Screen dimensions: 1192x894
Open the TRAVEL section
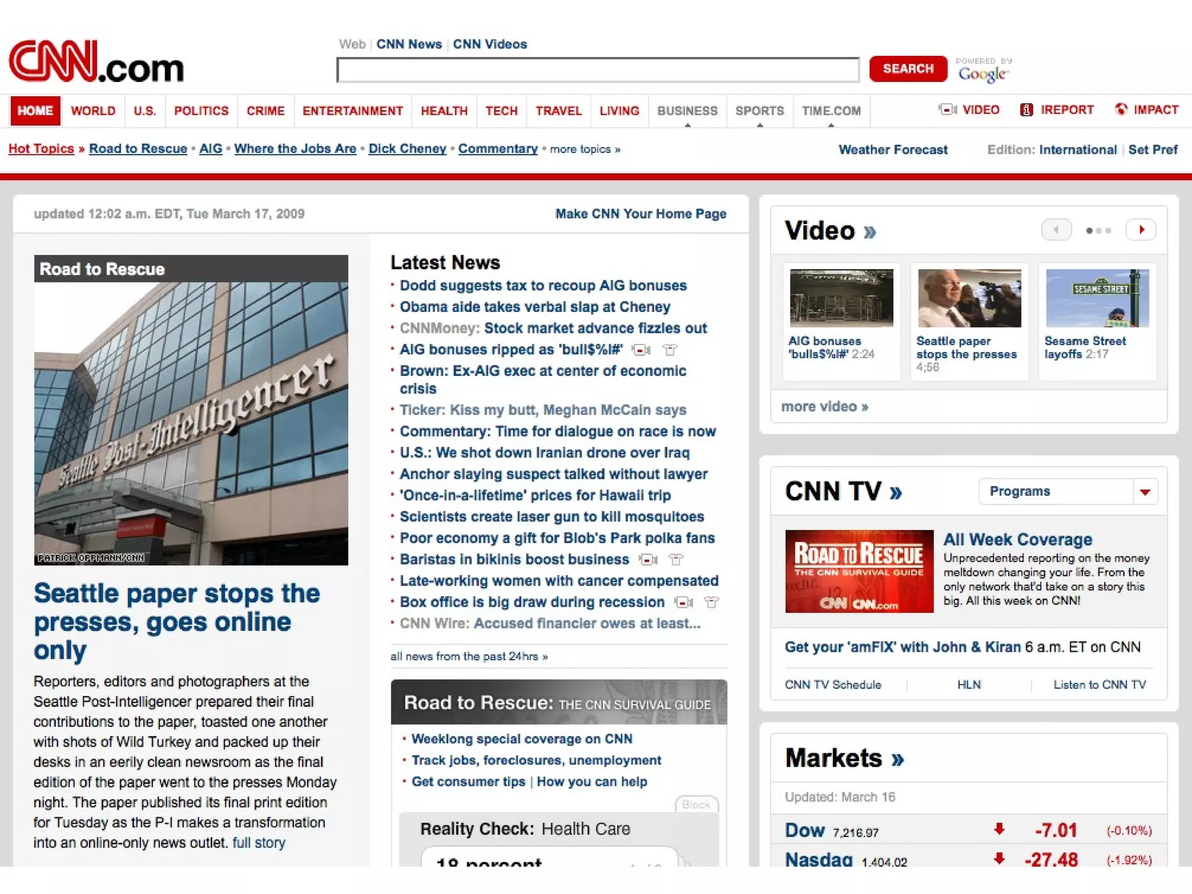[x=559, y=111]
